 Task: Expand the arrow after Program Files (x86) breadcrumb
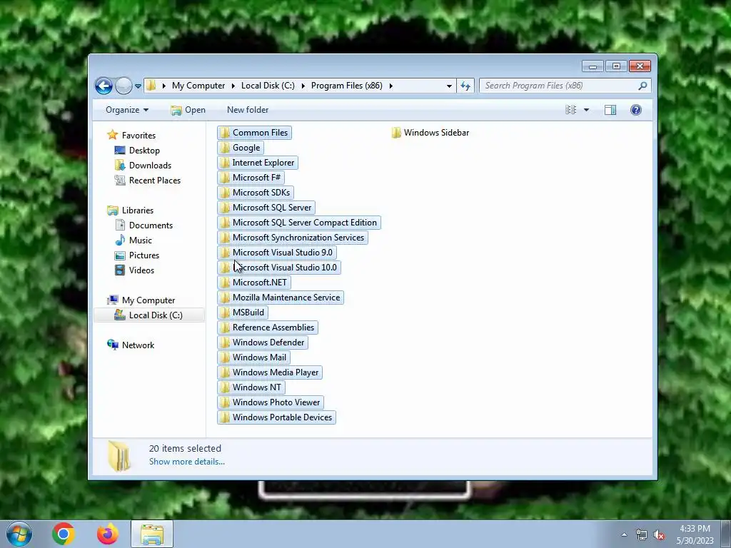coord(390,86)
